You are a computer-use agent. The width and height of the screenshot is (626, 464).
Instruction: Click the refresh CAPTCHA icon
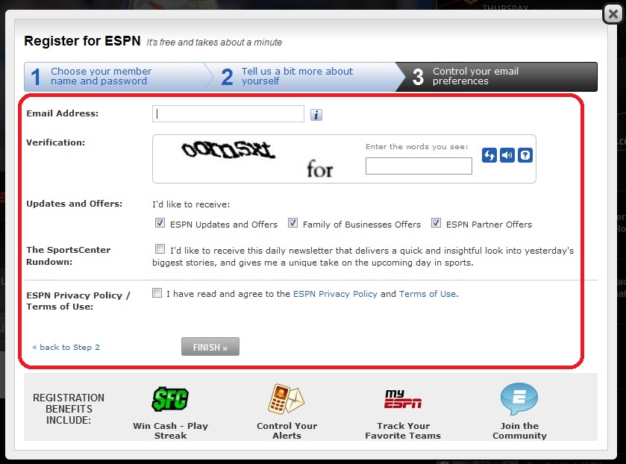click(489, 155)
